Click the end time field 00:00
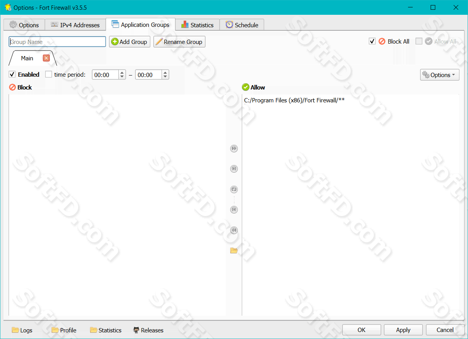468x339 pixels. [x=148, y=75]
